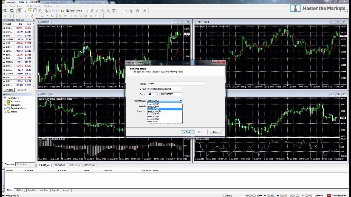Open the Templates toolbar icon

(145, 11)
